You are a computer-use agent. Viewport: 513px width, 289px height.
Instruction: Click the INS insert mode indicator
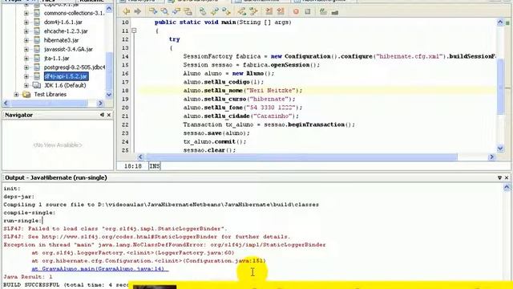pyautogui.click(x=155, y=166)
